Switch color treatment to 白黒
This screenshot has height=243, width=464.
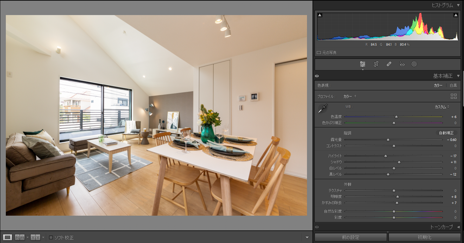[453, 86]
